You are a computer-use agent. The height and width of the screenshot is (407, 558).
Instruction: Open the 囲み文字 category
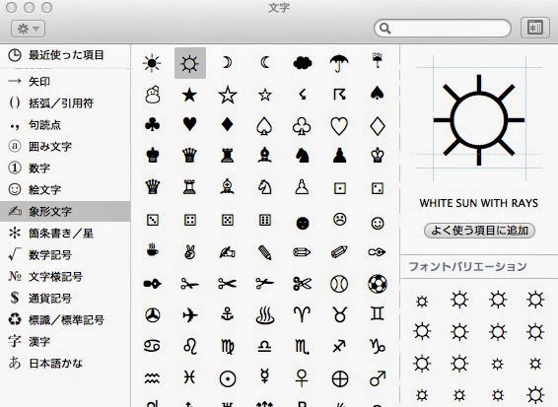click(x=65, y=146)
